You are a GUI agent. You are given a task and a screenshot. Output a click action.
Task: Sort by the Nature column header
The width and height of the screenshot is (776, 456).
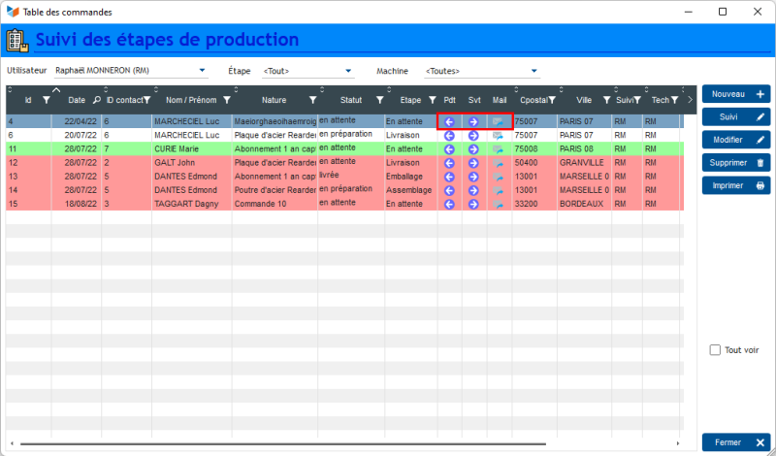coord(274,100)
